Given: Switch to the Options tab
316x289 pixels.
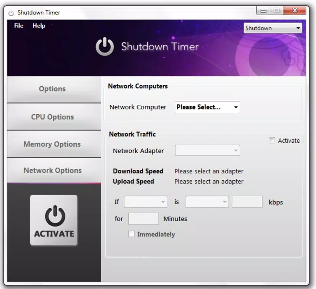Looking at the screenshot, I should pos(54,89).
